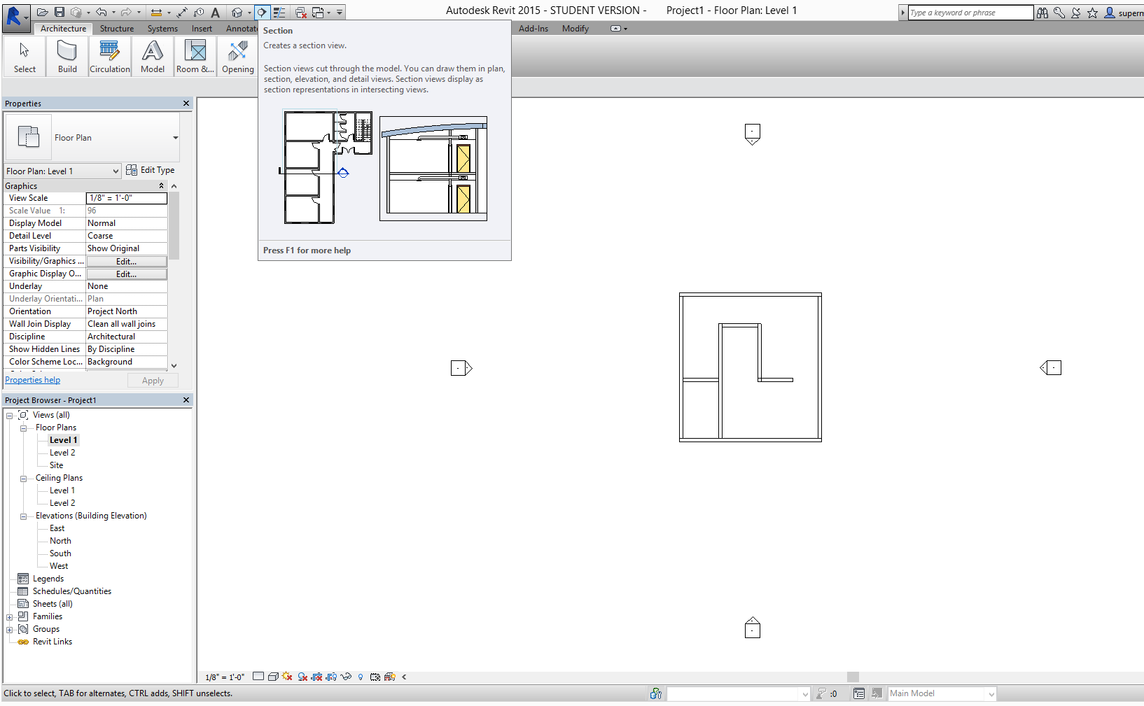Toggle Reveal Hidden Elements lightbulb icon

361,677
